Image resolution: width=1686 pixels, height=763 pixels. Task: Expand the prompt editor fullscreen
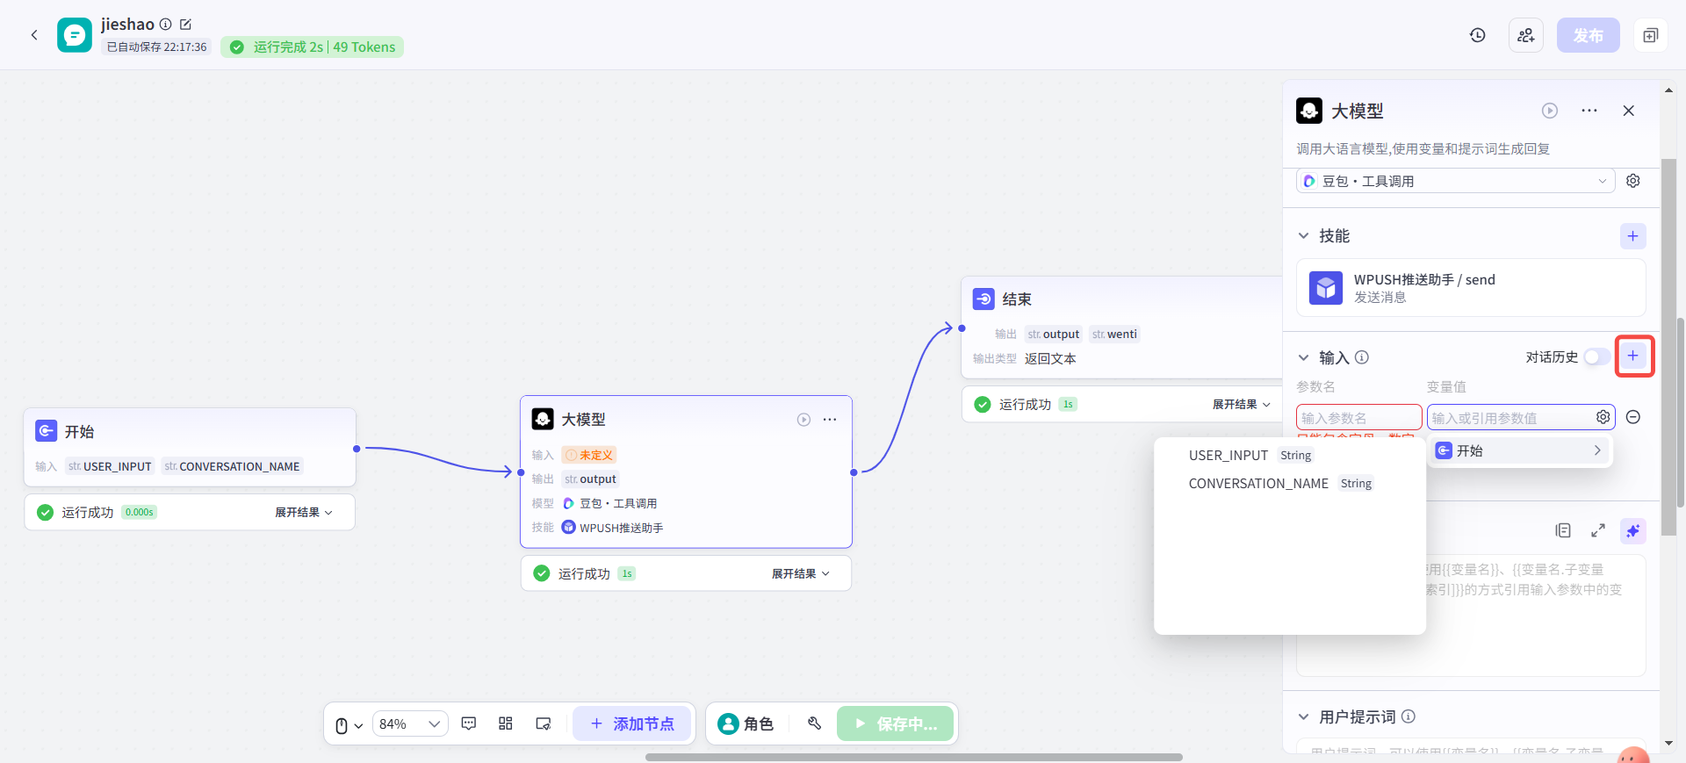[1598, 530]
